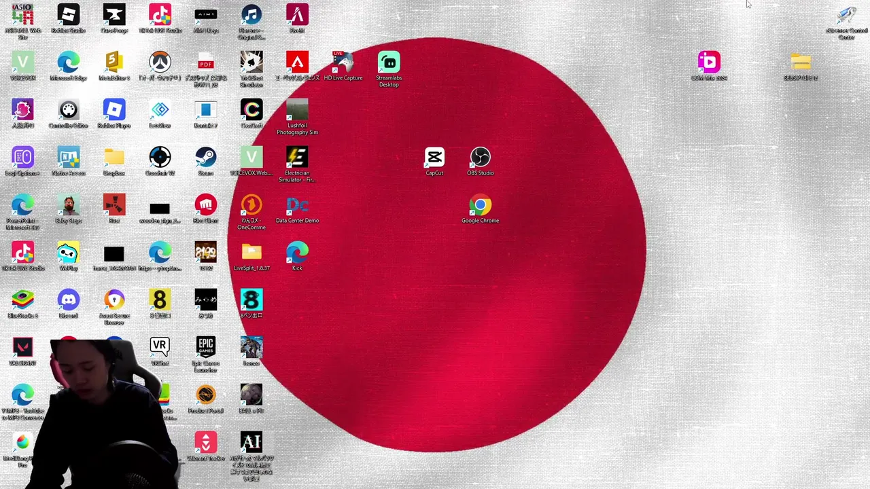The image size is (870, 489).
Task: Launch the Crosshair V2 icon
Action: coord(160,161)
